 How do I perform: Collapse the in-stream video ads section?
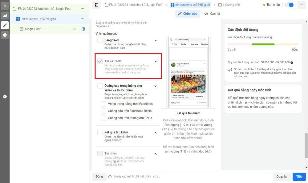pos(156,86)
